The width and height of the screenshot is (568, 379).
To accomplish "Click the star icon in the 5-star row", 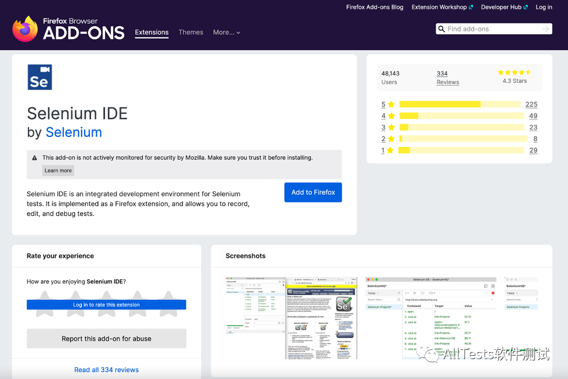I will click(x=391, y=104).
